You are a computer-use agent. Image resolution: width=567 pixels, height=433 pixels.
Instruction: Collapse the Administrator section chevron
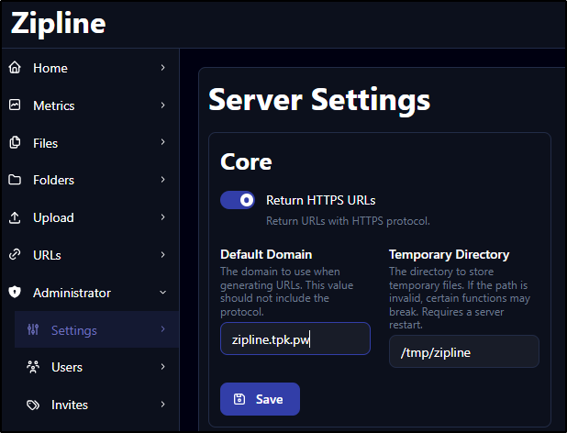[163, 293]
